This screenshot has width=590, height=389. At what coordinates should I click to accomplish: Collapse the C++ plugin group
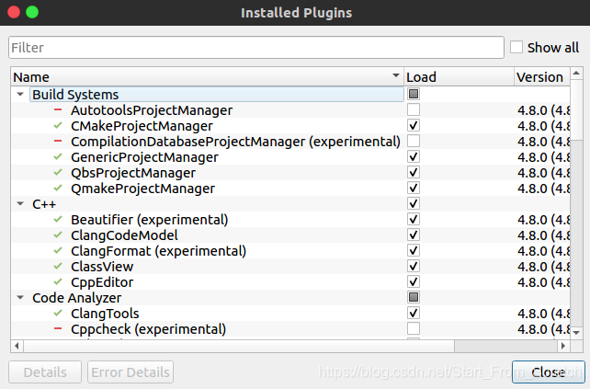tap(20, 204)
